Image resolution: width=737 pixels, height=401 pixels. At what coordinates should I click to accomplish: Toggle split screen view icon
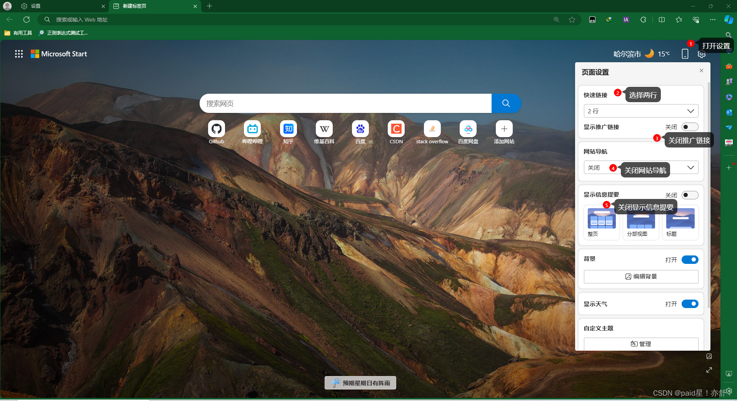coord(662,20)
